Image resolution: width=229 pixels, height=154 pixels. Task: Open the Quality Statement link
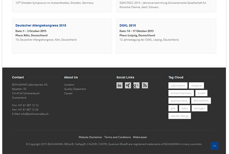75,89
